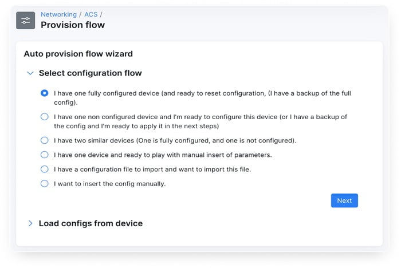
Task: Click label text for fully configured device option
Action: tap(200, 93)
